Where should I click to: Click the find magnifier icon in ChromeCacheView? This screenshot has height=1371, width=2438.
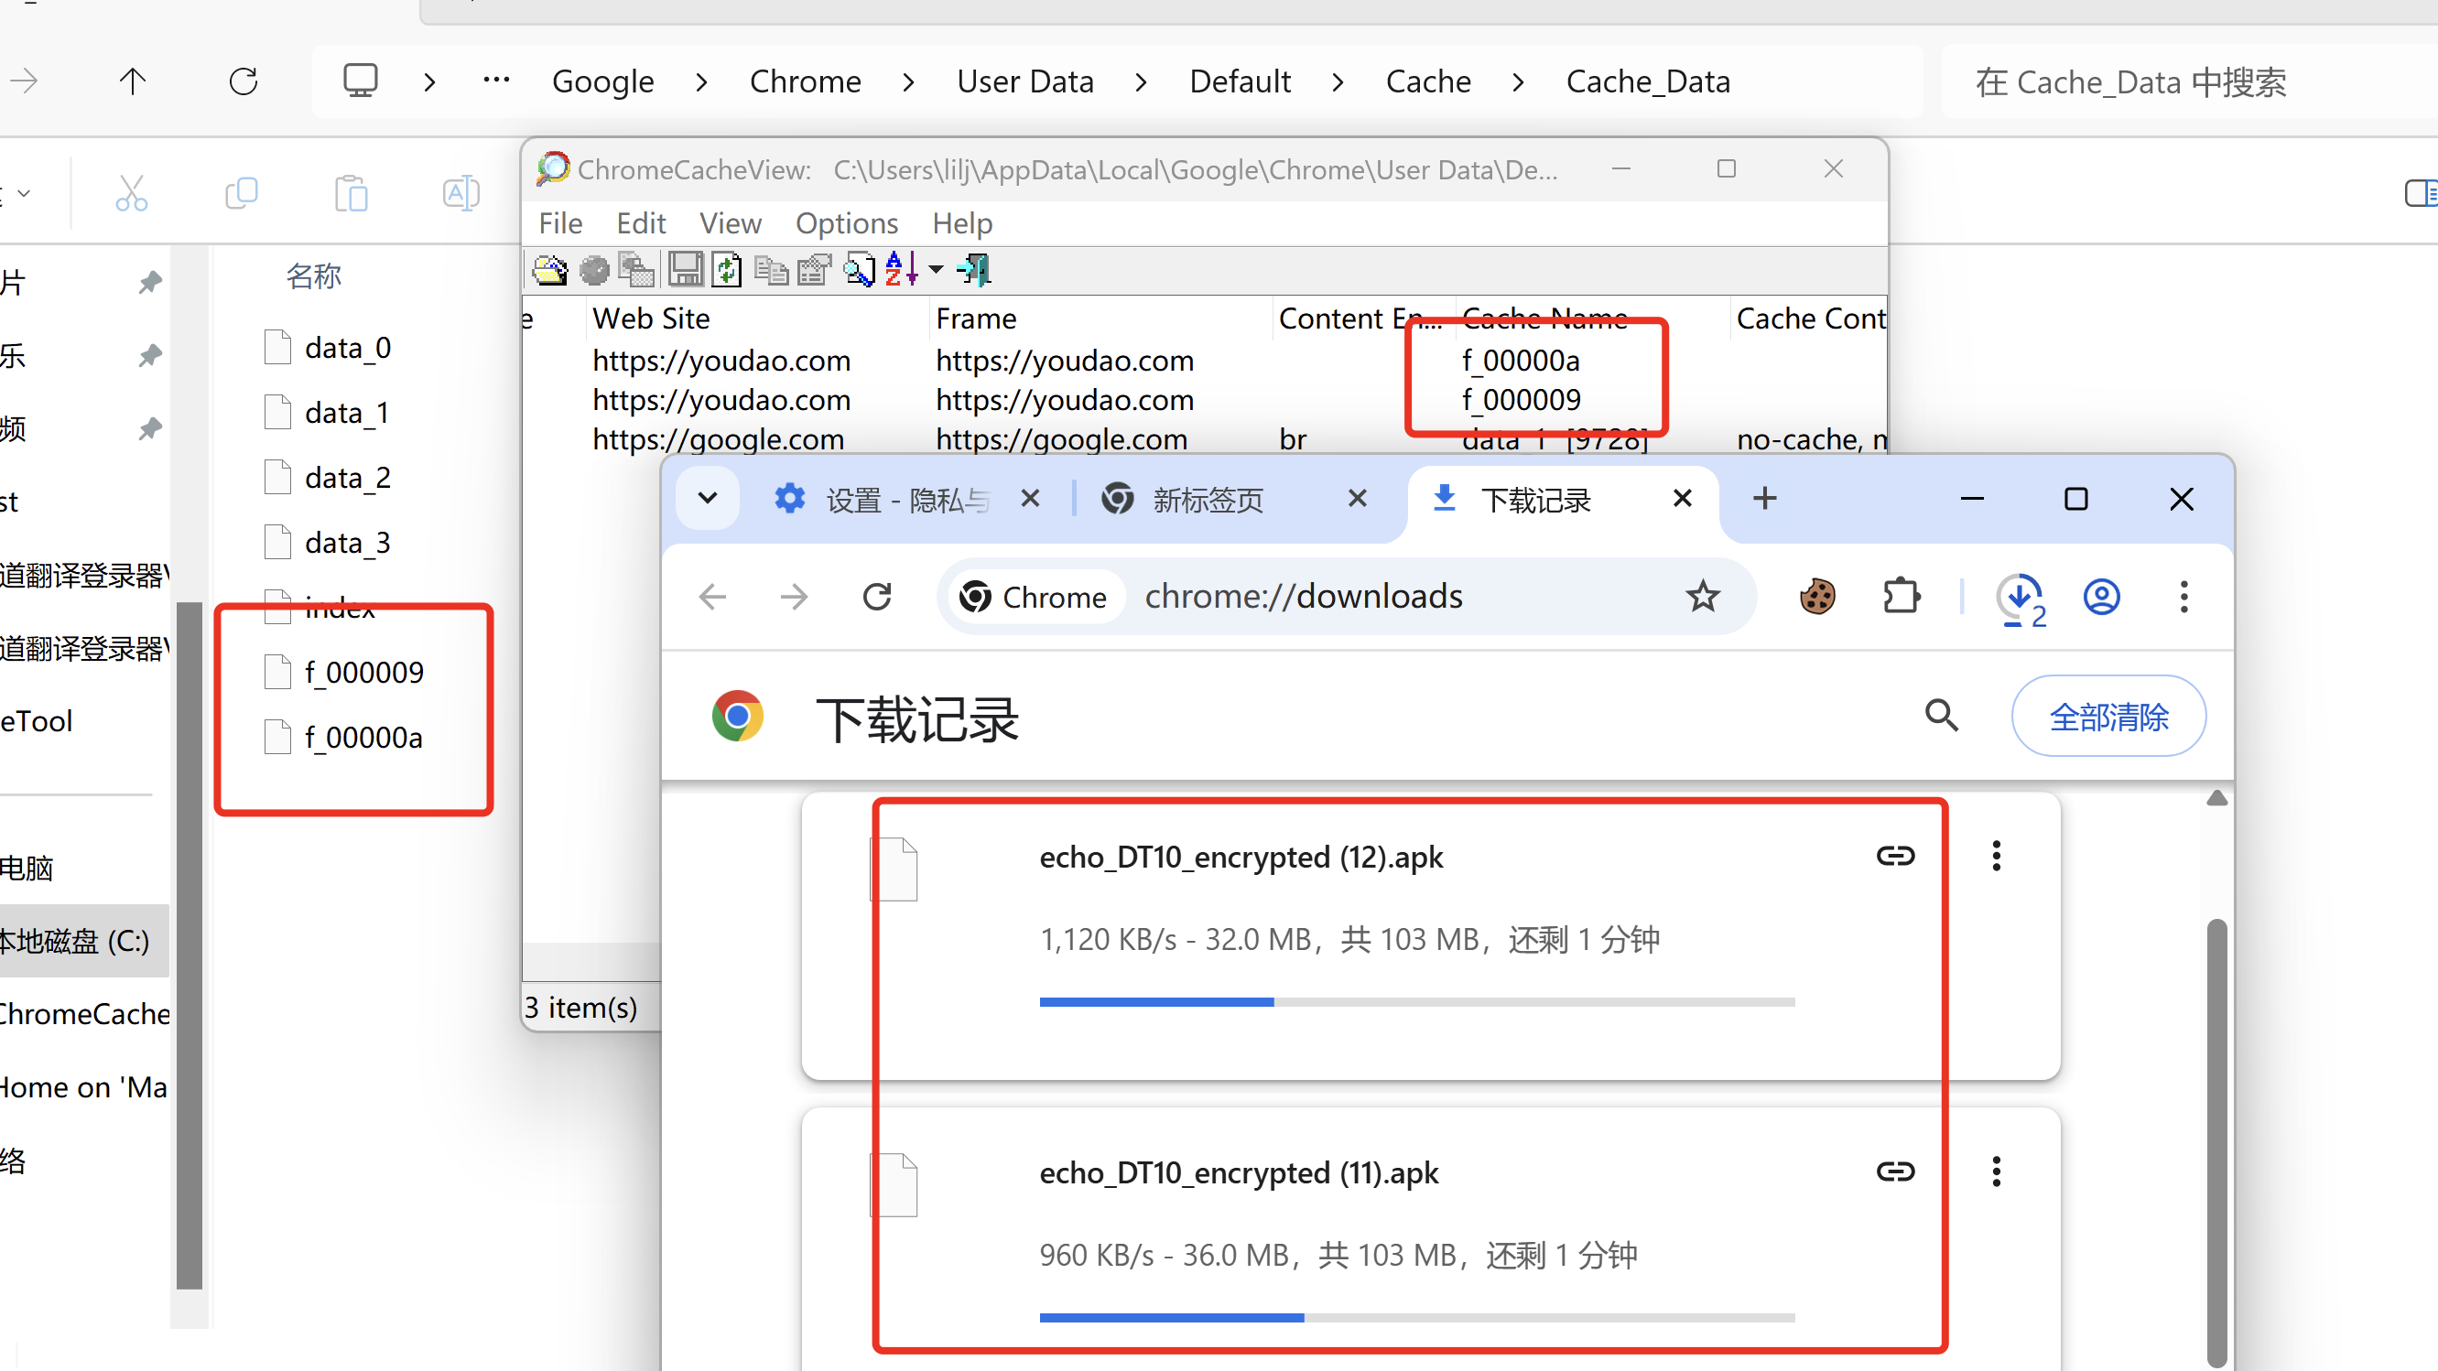click(859, 270)
